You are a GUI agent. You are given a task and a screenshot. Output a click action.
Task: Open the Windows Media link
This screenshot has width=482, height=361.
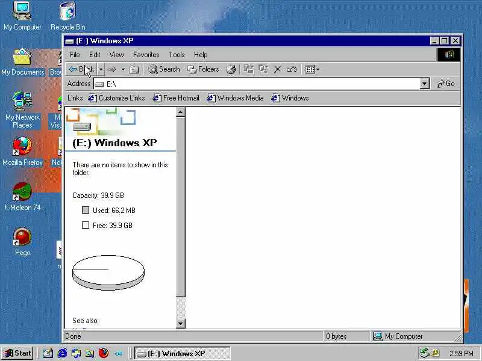[x=235, y=98]
